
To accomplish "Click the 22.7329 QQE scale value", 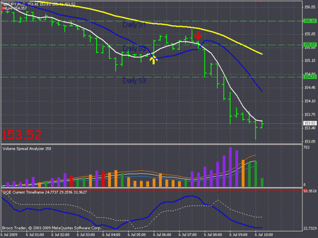I will (310, 228).
